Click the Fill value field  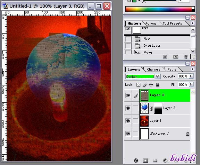click(x=183, y=84)
